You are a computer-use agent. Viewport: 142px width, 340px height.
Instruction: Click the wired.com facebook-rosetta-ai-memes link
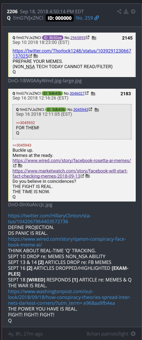coord(72,160)
